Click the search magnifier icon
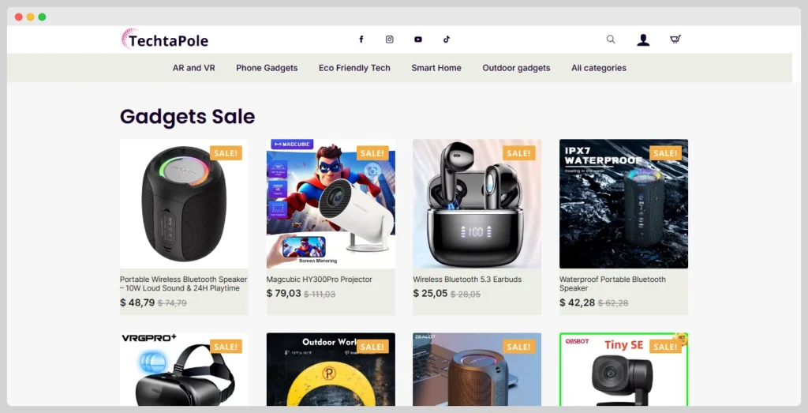 [611, 39]
